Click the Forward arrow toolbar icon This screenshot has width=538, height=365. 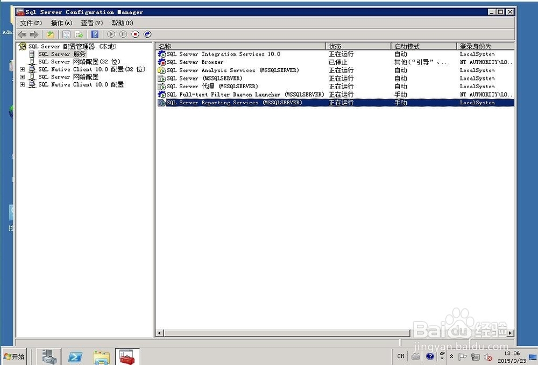point(34,34)
